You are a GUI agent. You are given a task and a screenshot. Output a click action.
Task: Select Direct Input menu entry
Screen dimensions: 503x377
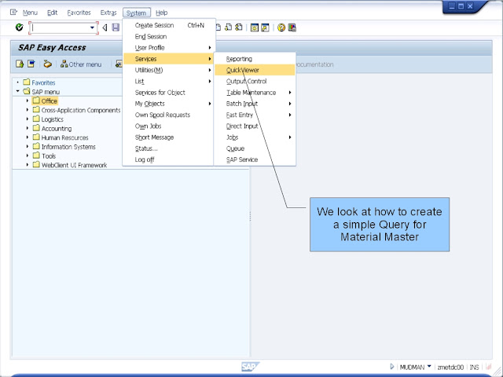click(255, 126)
